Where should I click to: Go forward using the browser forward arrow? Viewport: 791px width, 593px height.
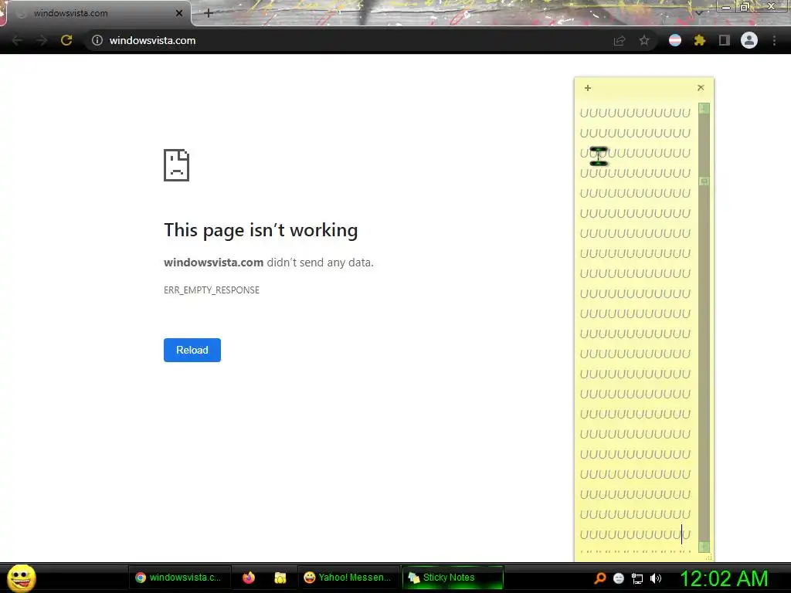42,40
